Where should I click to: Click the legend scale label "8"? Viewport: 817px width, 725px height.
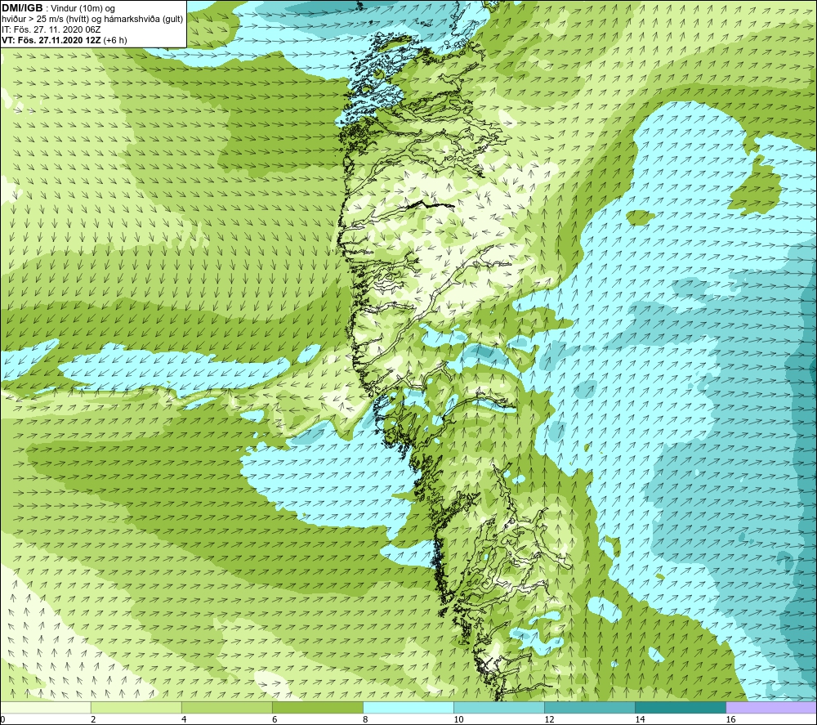pyautogui.click(x=365, y=719)
